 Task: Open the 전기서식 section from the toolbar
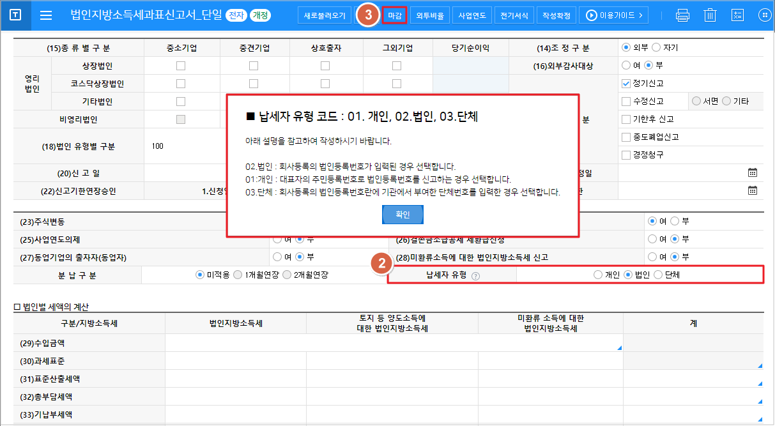click(514, 14)
